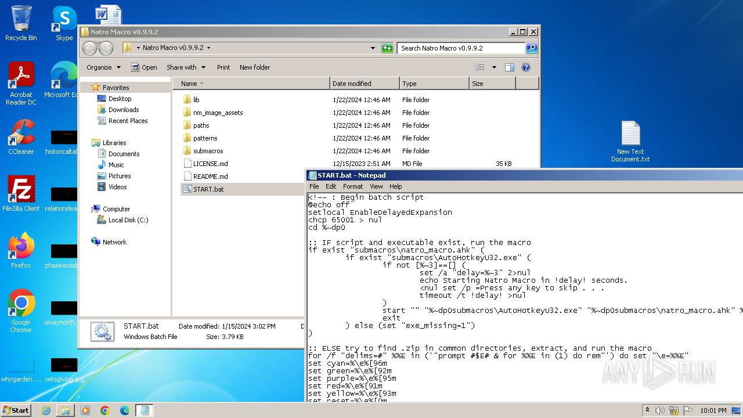Open Internet Explorer from taskbar
The image size is (743, 418).
tap(46, 410)
